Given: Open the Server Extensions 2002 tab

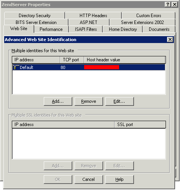Looking at the screenshot, I should [x=142, y=22].
